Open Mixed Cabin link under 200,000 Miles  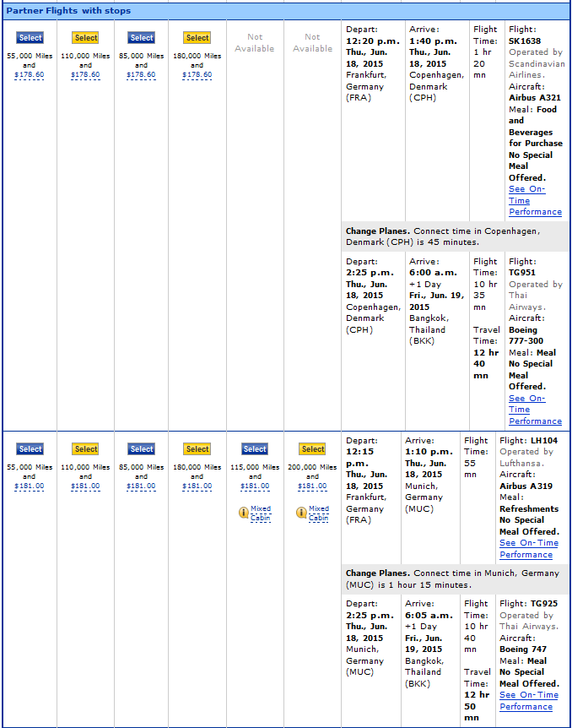(x=318, y=513)
